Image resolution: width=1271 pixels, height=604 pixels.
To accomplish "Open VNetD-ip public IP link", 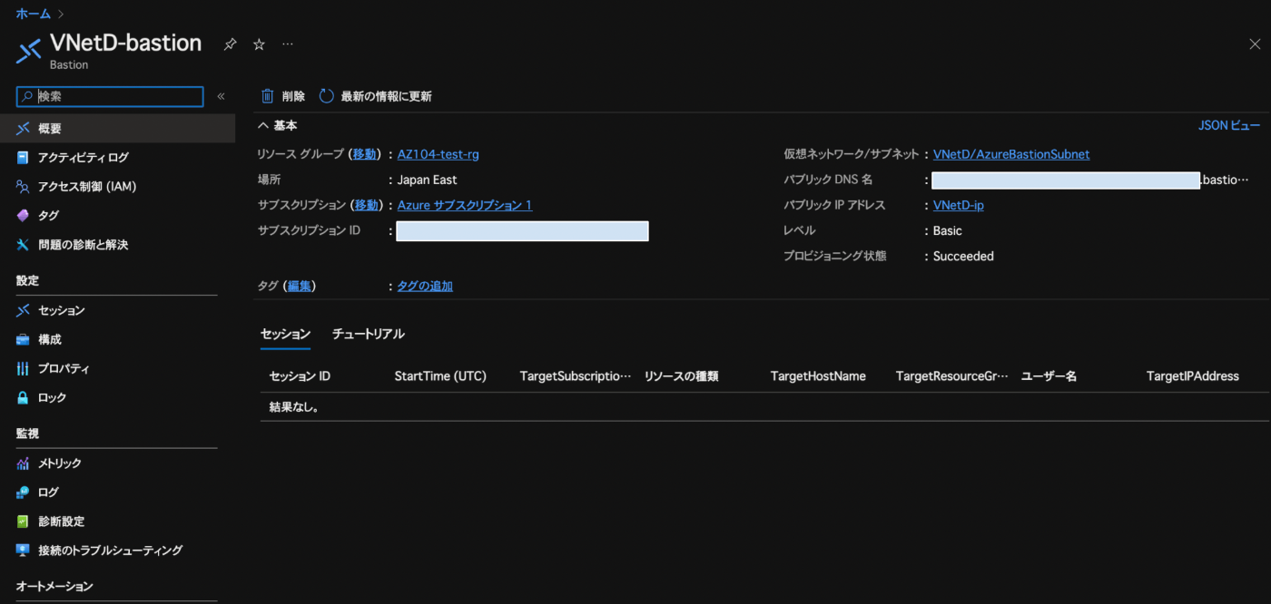I will [x=959, y=205].
